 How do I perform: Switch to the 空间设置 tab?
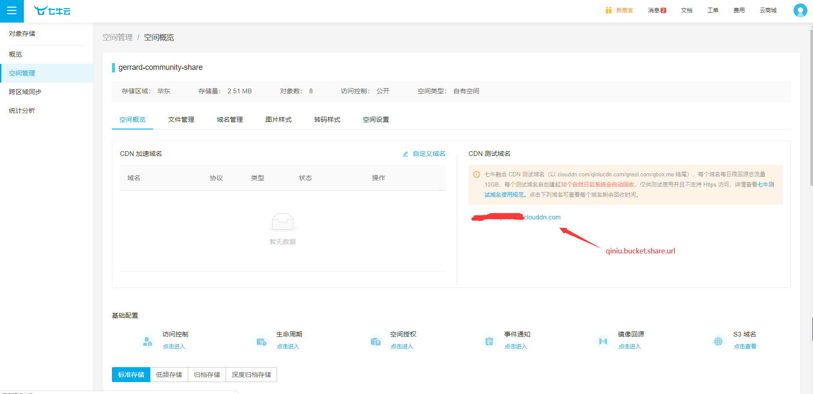(376, 120)
